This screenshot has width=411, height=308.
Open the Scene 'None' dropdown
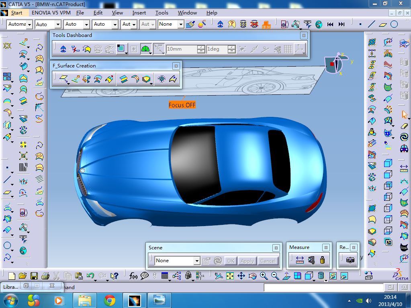[197, 261]
